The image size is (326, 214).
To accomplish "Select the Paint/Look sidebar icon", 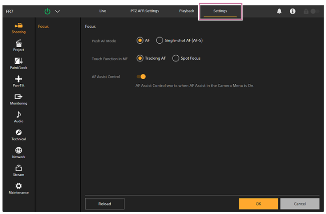I will 18,63.
